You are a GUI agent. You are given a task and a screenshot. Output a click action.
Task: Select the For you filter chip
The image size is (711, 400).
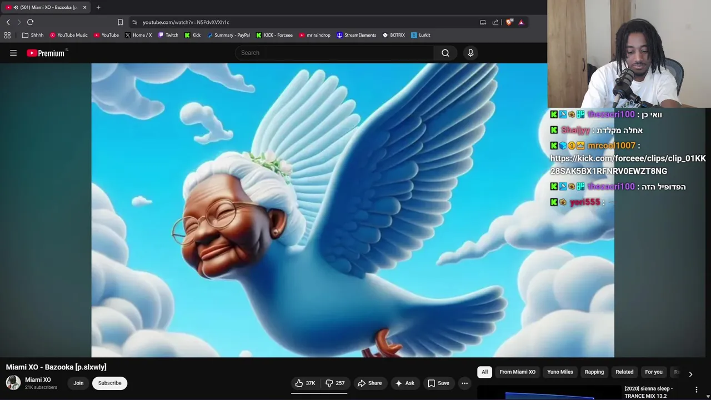tap(654, 372)
